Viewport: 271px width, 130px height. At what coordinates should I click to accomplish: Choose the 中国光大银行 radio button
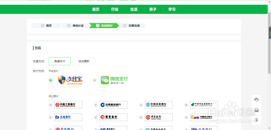tap(186, 117)
